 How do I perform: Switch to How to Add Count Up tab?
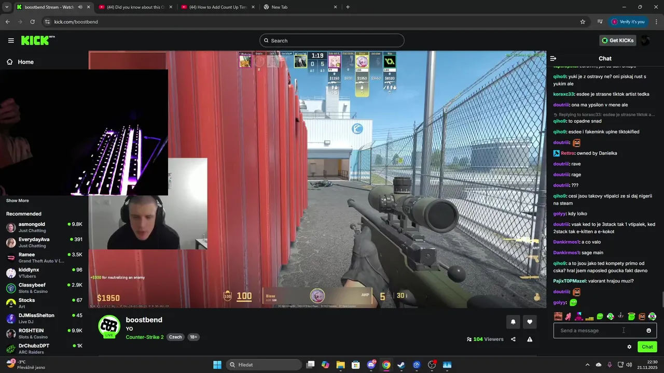(x=218, y=7)
